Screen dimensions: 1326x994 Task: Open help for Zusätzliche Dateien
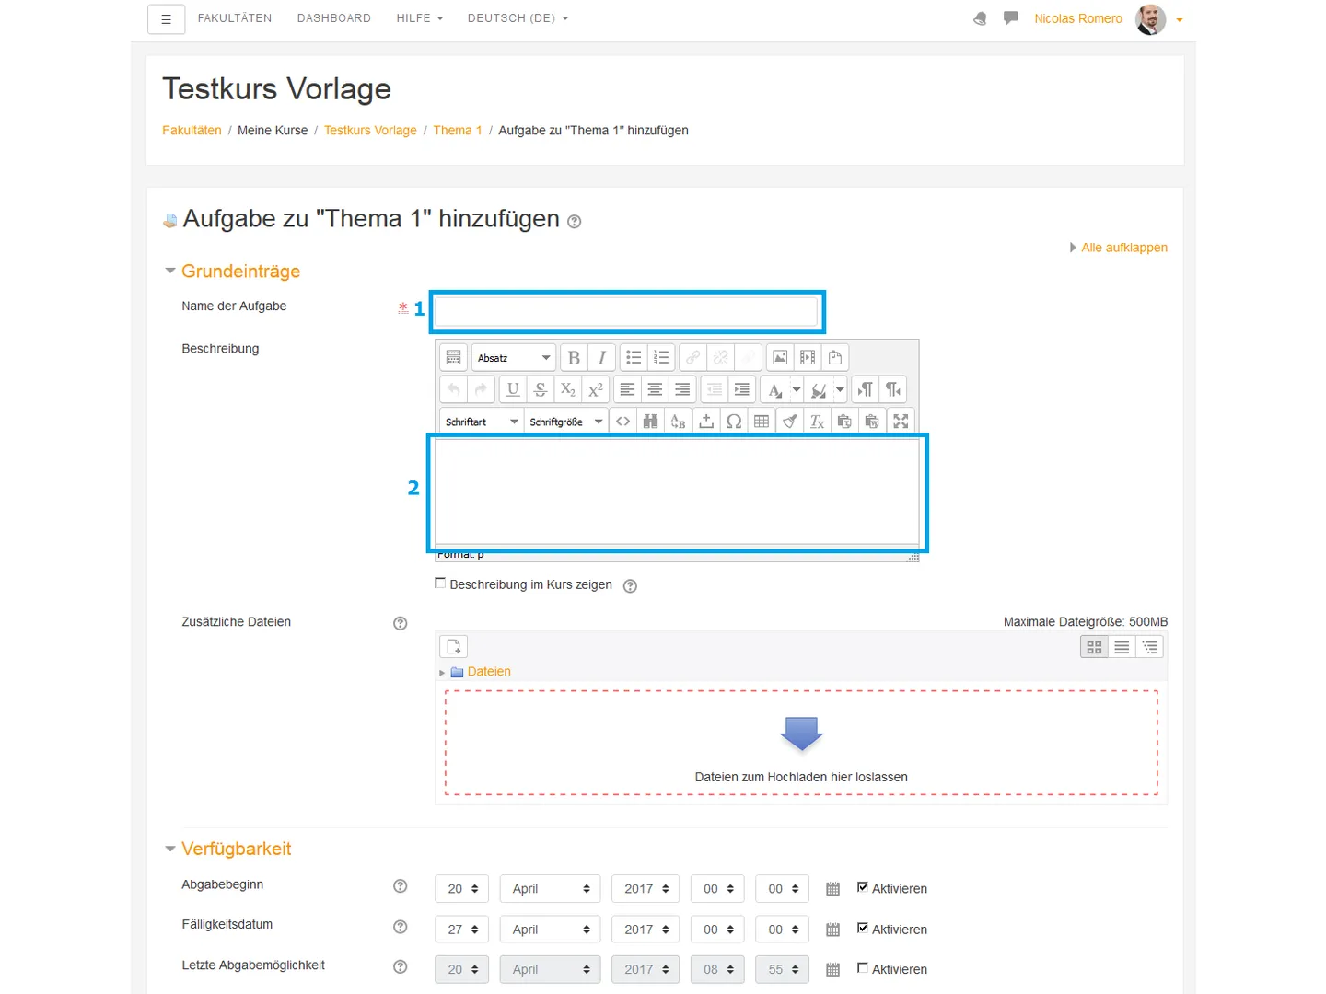coord(401,623)
